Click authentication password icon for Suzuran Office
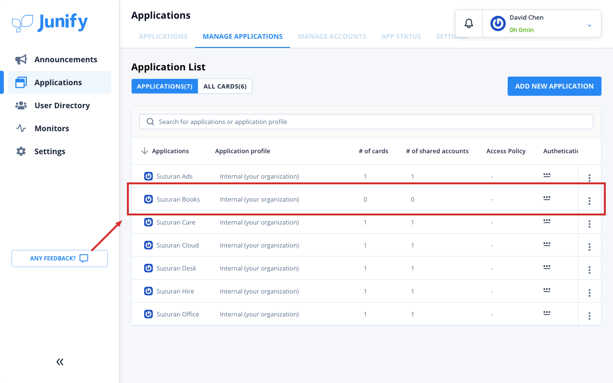 tap(547, 313)
